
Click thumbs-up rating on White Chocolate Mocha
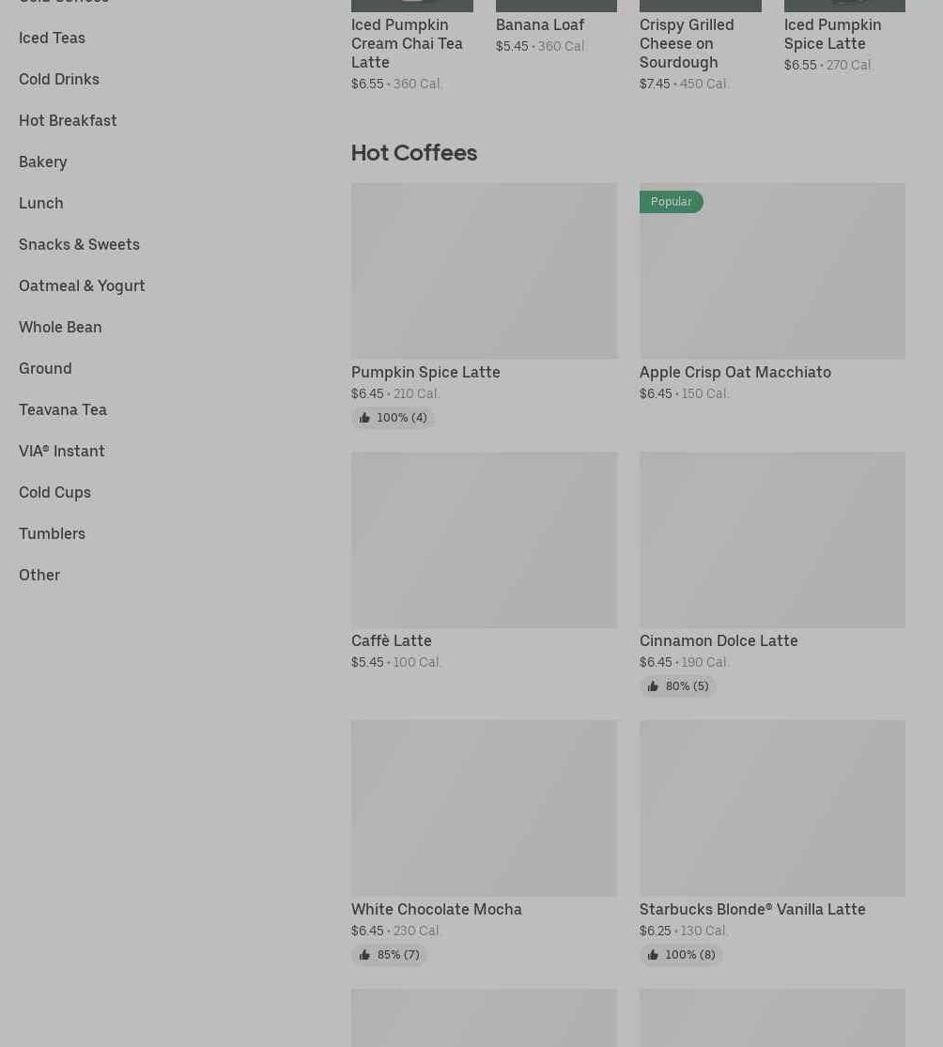pos(389,955)
